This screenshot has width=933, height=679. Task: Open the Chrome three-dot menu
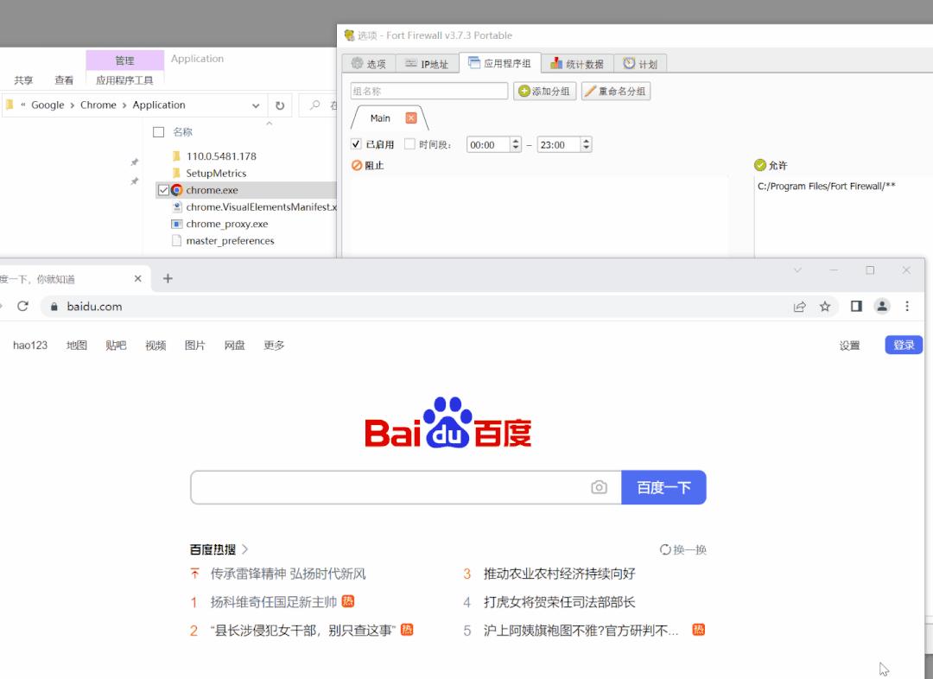coord(906,306)
